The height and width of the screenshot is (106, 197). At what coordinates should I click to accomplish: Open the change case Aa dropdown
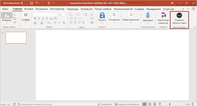(x=49, y=23)
